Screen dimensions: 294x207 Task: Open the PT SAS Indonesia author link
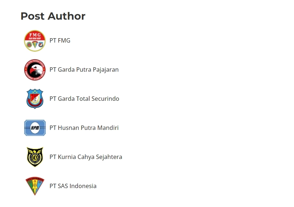[x=73, y=186]
